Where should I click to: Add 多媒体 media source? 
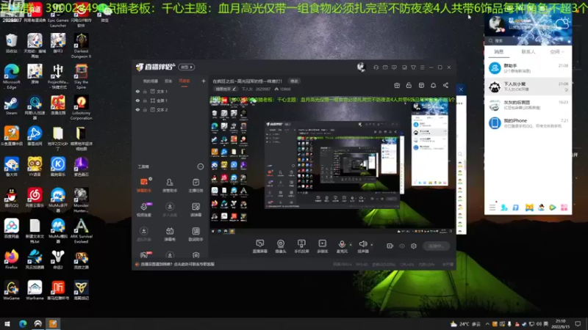pyautogui.click(x=322, y=246)
